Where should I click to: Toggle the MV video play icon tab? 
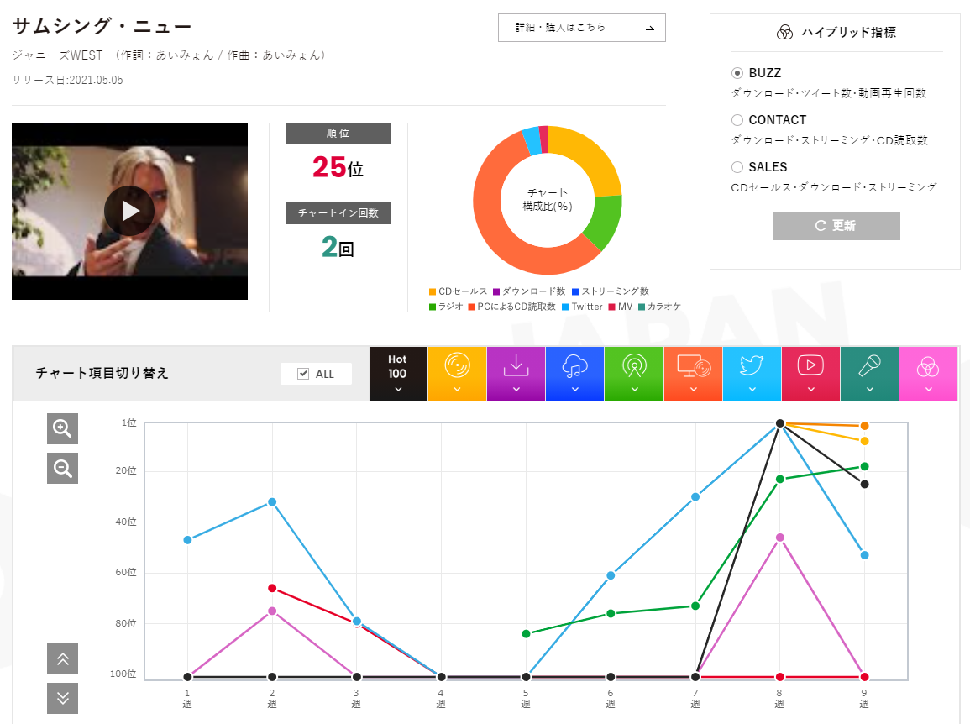coord(810,374)
